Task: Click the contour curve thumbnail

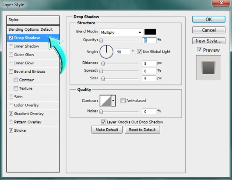Action: point(105,101)
